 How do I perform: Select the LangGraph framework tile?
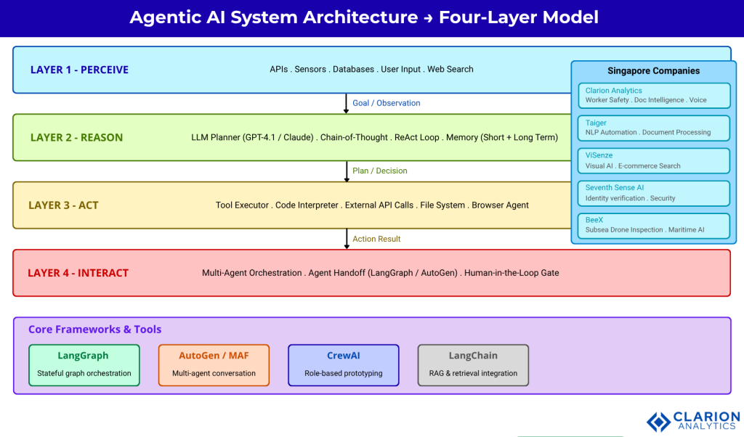84,364
